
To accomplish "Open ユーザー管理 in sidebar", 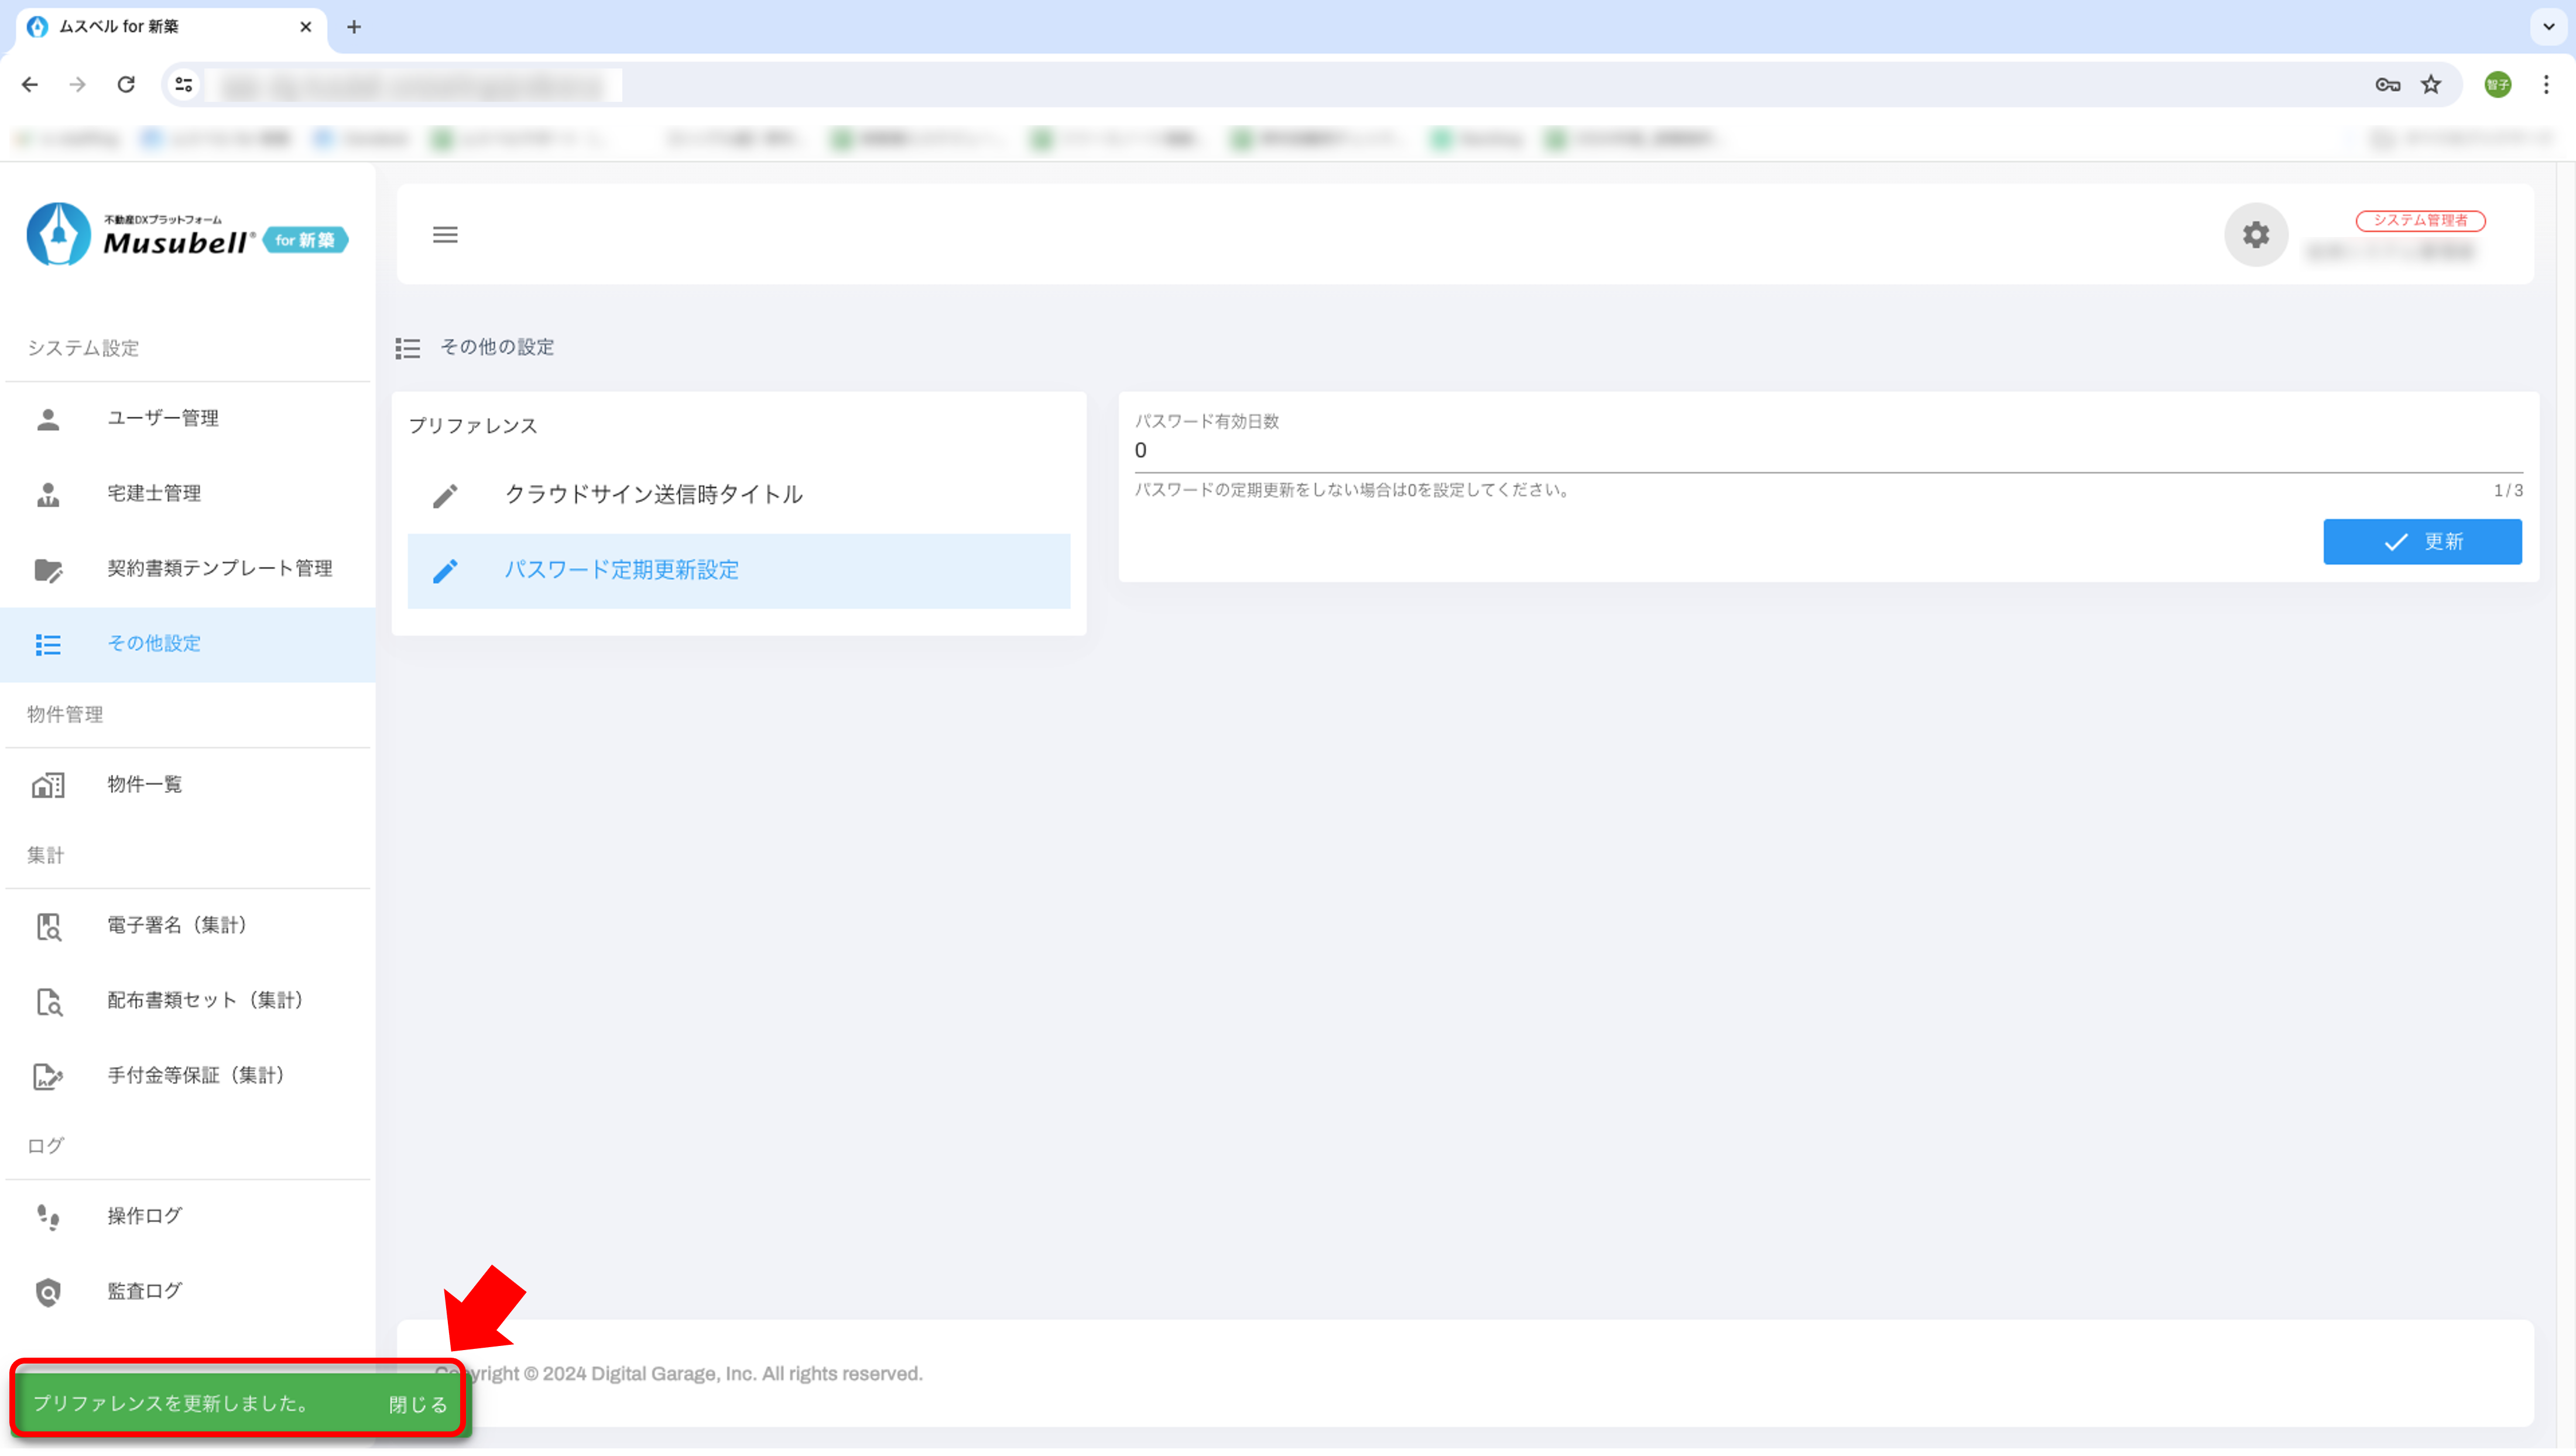I will (x=162, y=418).
